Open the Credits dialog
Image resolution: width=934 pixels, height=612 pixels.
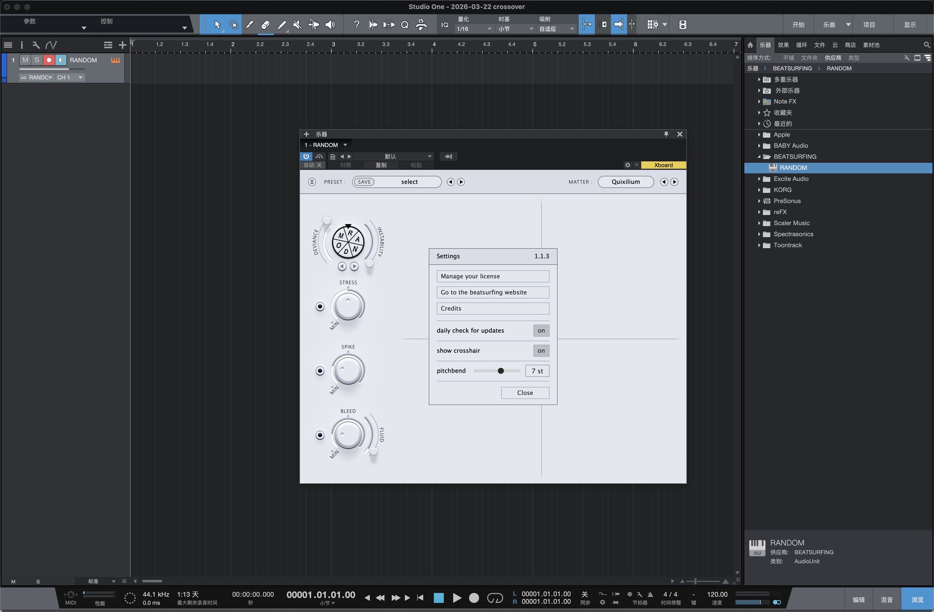(492, 308)
